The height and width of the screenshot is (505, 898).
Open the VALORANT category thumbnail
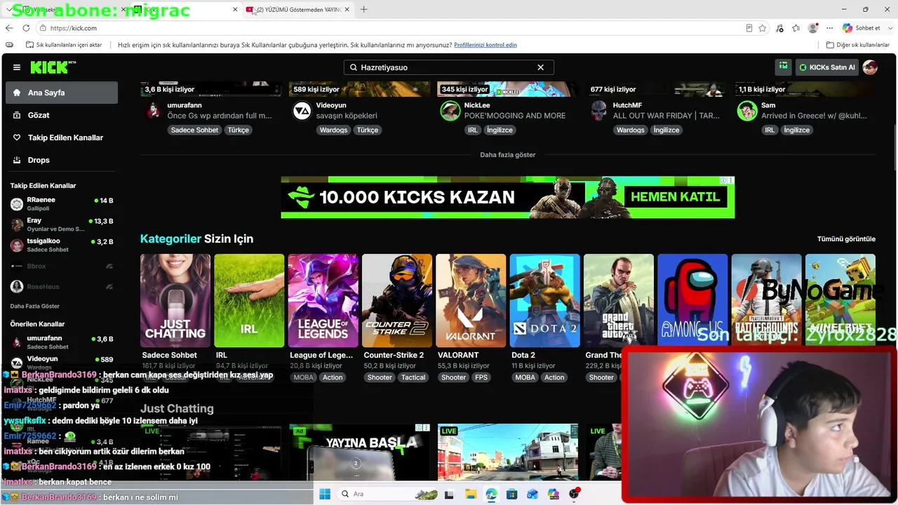coord(471,300)
